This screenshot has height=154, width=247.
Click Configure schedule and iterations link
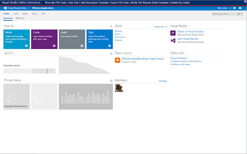(x=186, y=61)
